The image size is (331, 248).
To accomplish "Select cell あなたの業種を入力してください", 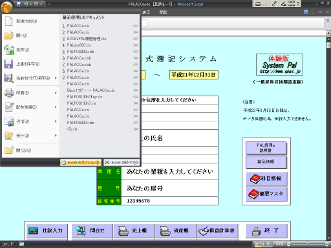I will point(169,172).
